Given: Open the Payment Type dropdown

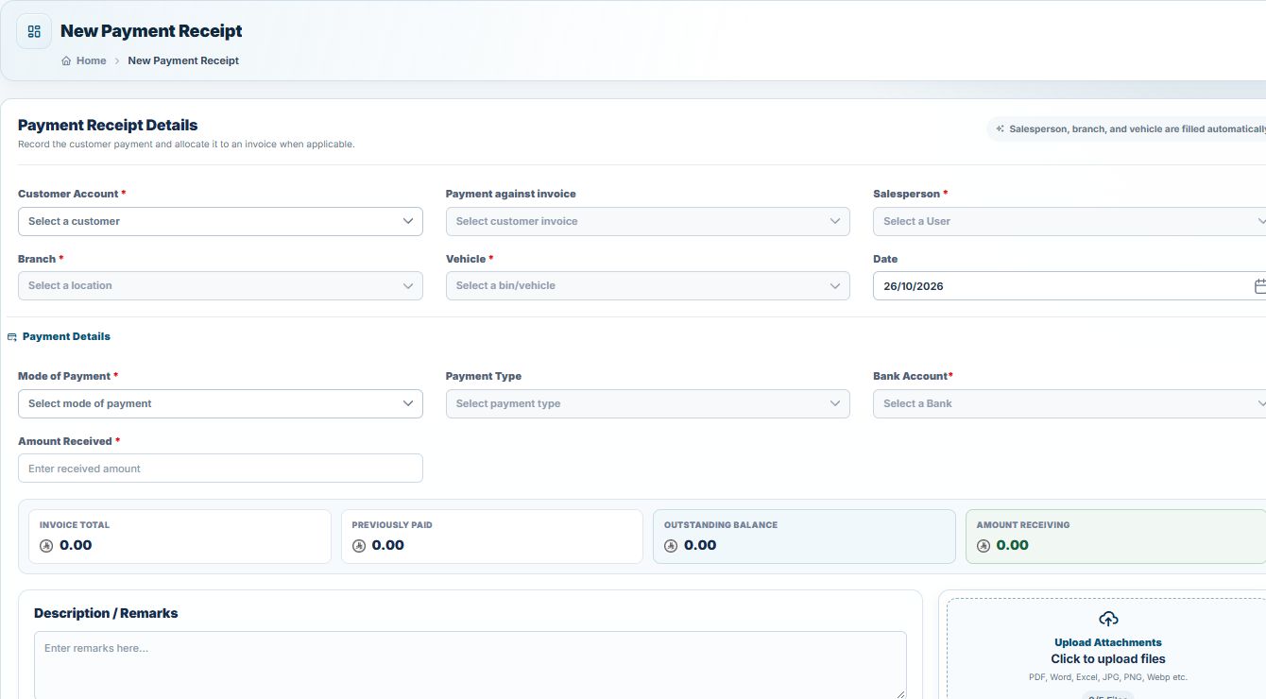Looking at the screenshot, I should pyautogui.click(x=647, y=403).
